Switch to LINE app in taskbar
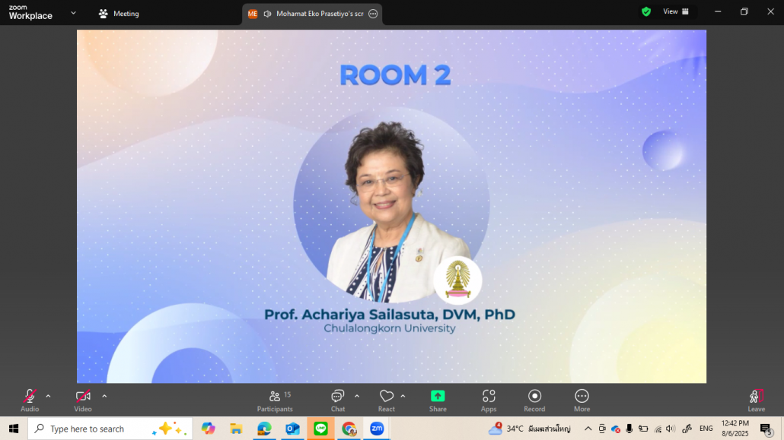This screenshot has height=440, width=784. click(x=320, y=429)
